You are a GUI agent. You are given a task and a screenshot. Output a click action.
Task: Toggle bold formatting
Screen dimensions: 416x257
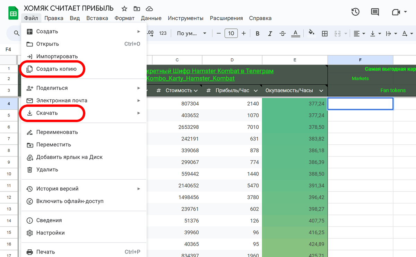point(258,33)
